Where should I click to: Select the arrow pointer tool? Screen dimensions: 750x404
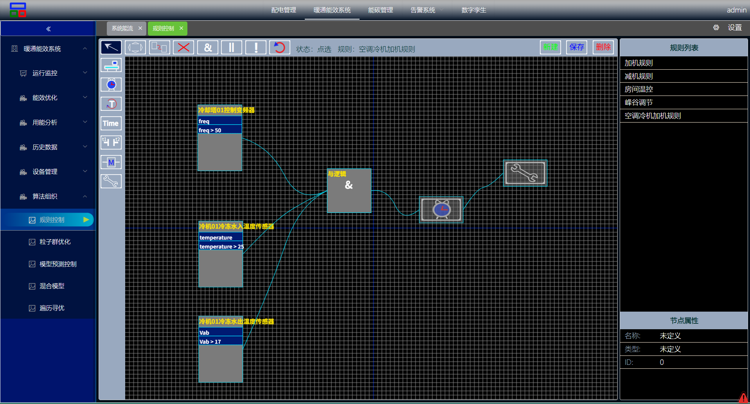111,47
